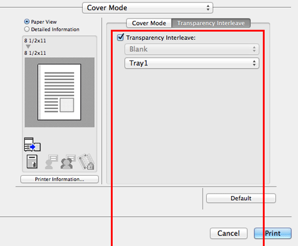
Task: Uncheck the Transparency Interleave checkbox
Action: coord(120,38)
